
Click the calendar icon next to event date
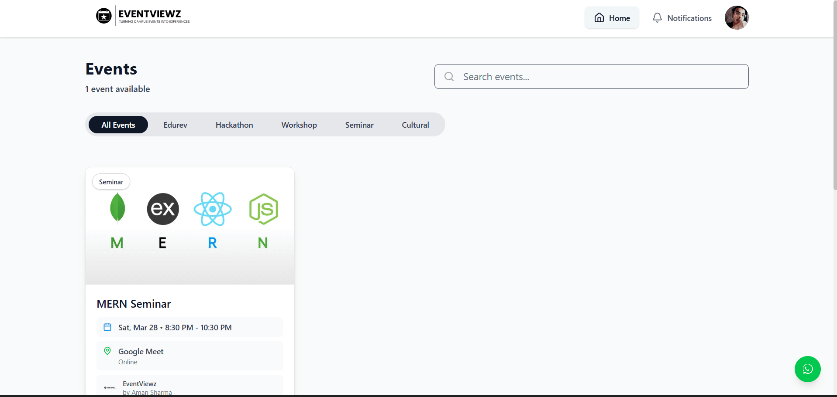click(107, 327)
